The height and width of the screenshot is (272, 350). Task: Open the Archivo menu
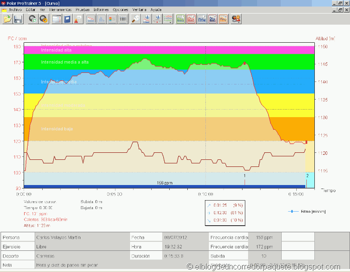(15, 10)
